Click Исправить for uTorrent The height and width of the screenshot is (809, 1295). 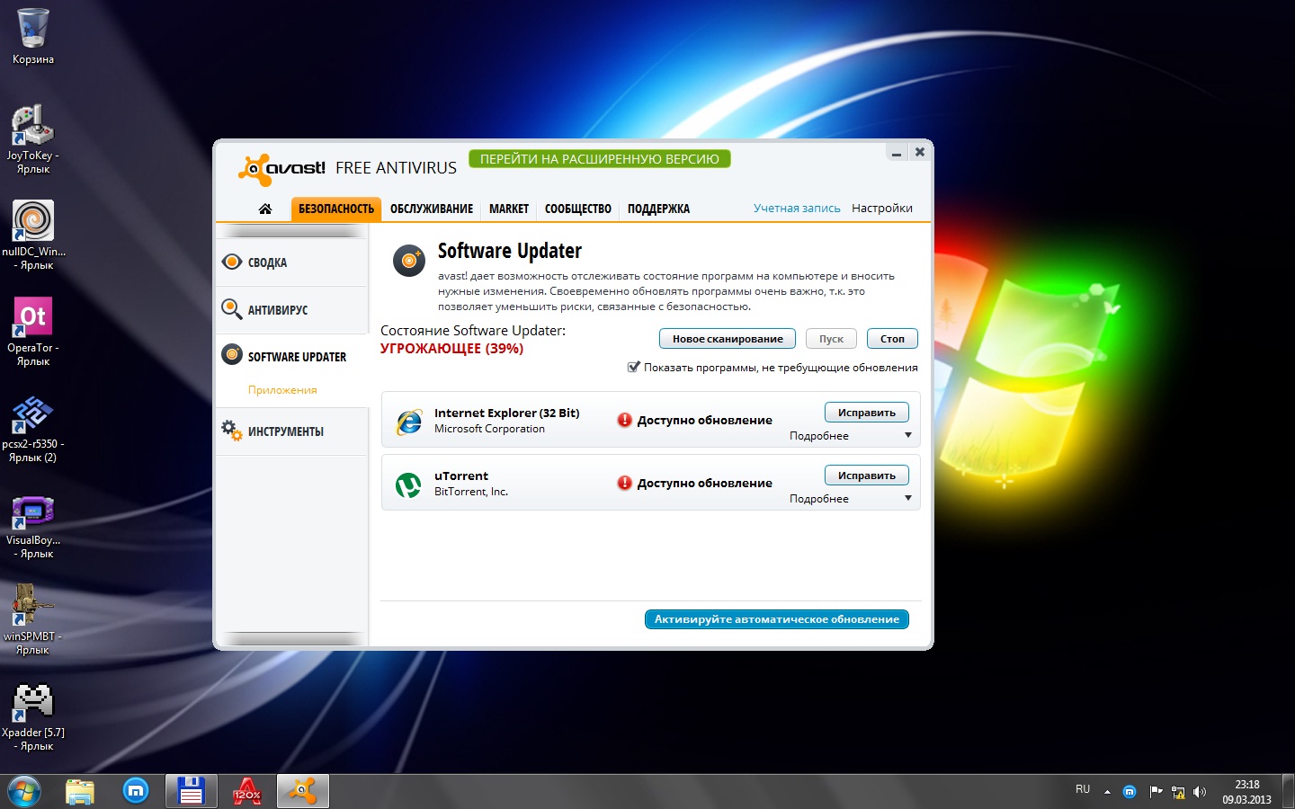tap(867, 476)
